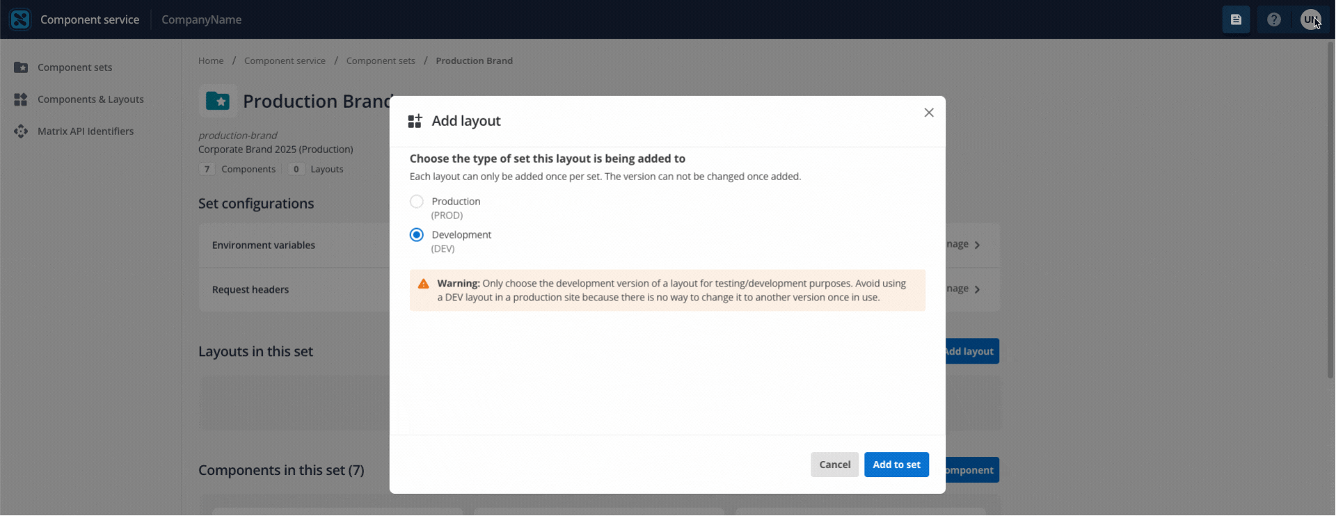Click the Component sets folder icon in sidebar
Viewport: 1336px width, 516px height.
21,67
